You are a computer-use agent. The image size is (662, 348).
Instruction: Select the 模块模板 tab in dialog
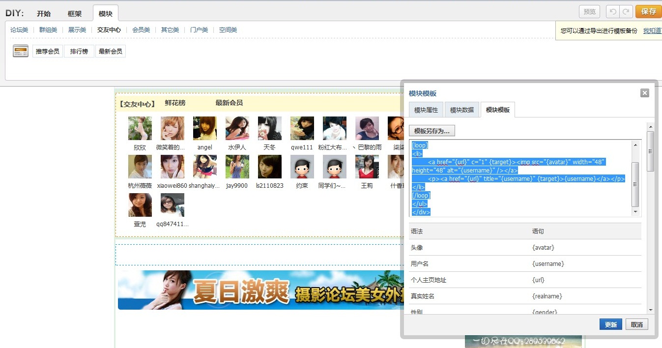pos(498,110)
